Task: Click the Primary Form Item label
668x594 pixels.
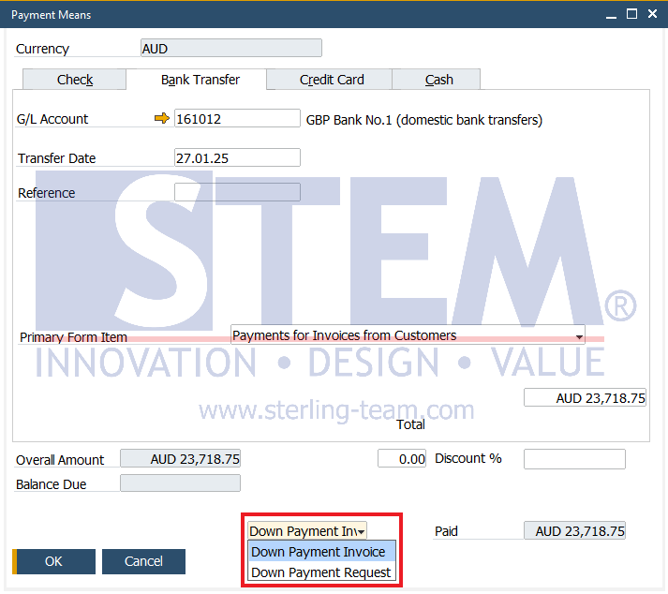Action: pyautogui.click(x=73, y=337)
